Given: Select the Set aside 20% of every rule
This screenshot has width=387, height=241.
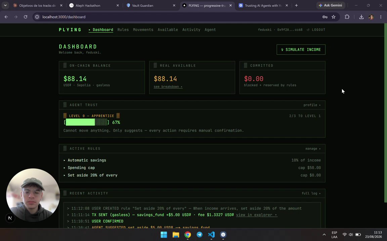Looking at the screenshot, I should [192, 175].
